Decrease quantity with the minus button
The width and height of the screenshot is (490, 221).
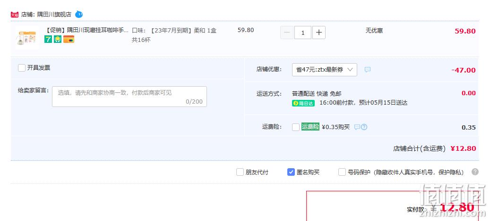[287, 33]
